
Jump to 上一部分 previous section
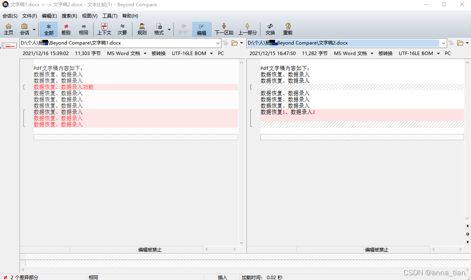point(248,29)
